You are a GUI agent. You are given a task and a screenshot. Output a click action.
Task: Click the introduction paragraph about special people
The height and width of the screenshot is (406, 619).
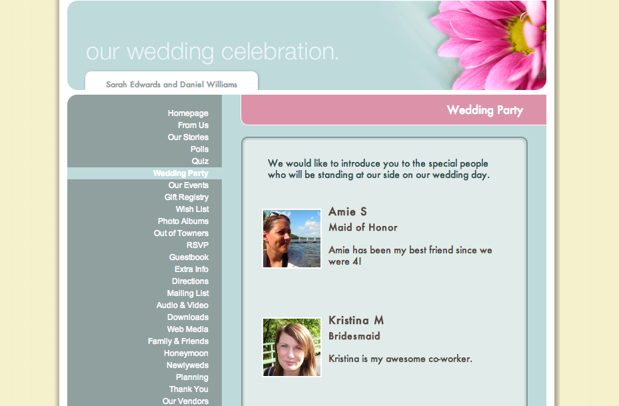point(378,169)
